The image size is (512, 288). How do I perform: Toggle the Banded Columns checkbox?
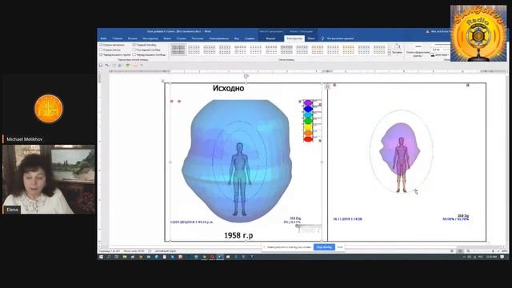pyautogui.click(x=134, y=55)
